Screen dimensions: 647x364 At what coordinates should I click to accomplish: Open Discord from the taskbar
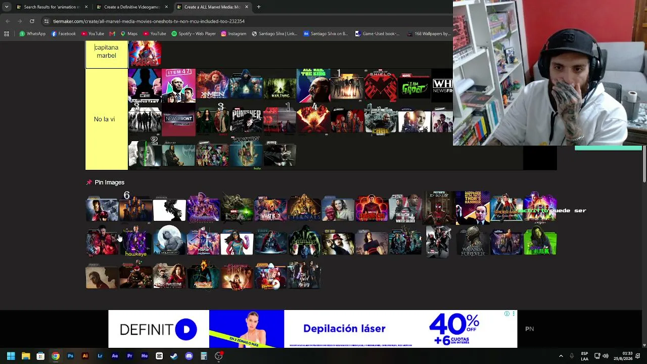[189, 356]
